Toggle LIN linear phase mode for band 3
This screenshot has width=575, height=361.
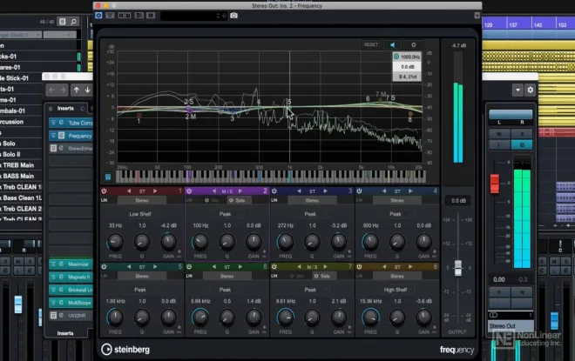point(274,200)
